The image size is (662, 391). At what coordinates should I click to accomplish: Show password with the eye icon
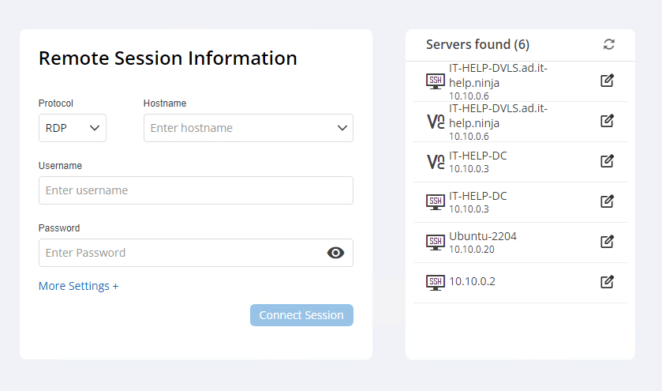336,253
